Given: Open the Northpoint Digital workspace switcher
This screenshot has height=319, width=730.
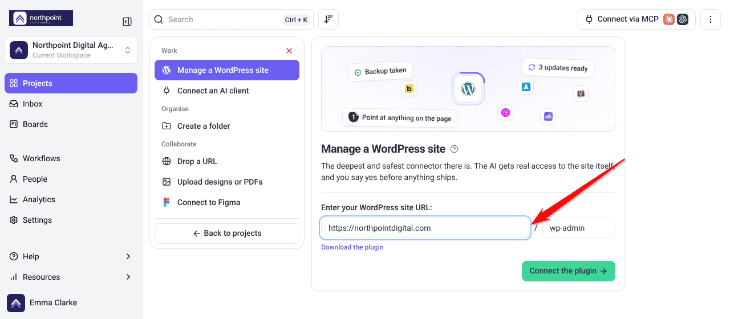Looking at the screenshot, I should coord(71,50).
